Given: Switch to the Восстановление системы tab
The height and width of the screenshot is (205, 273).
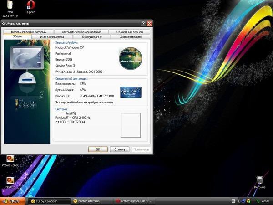Looking at the screenshot, I should tap(29, 32).
